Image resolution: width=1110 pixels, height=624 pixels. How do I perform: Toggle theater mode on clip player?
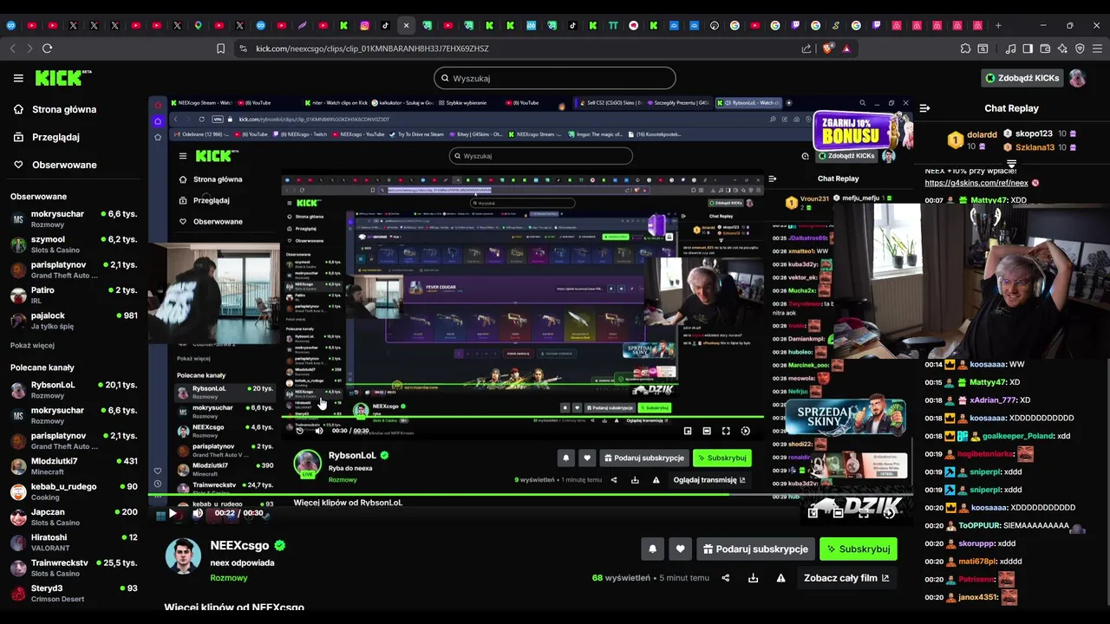[x=838, y=513]
